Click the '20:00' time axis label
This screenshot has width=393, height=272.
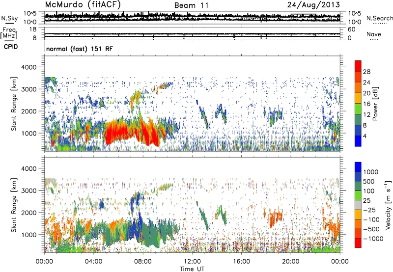pyautogui.click(x=291, y=261)
